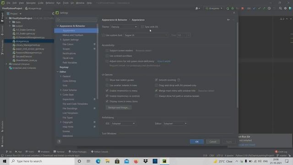
Task: Enable Use contrast scrollbars checkbox
Action: (107, 56)
